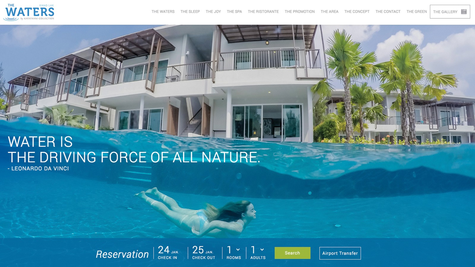
Task: Navigate to The Area section
Action: tap(329, 12)
